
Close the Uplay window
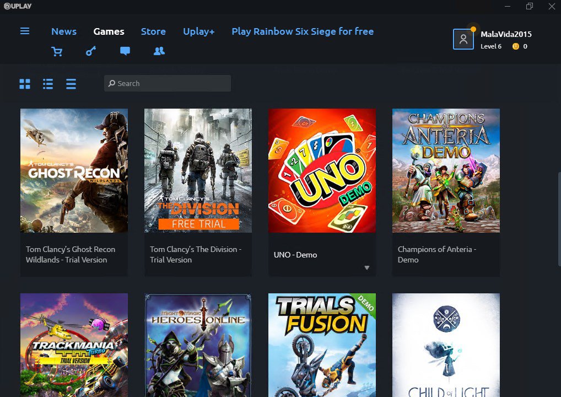coord(552,6)
